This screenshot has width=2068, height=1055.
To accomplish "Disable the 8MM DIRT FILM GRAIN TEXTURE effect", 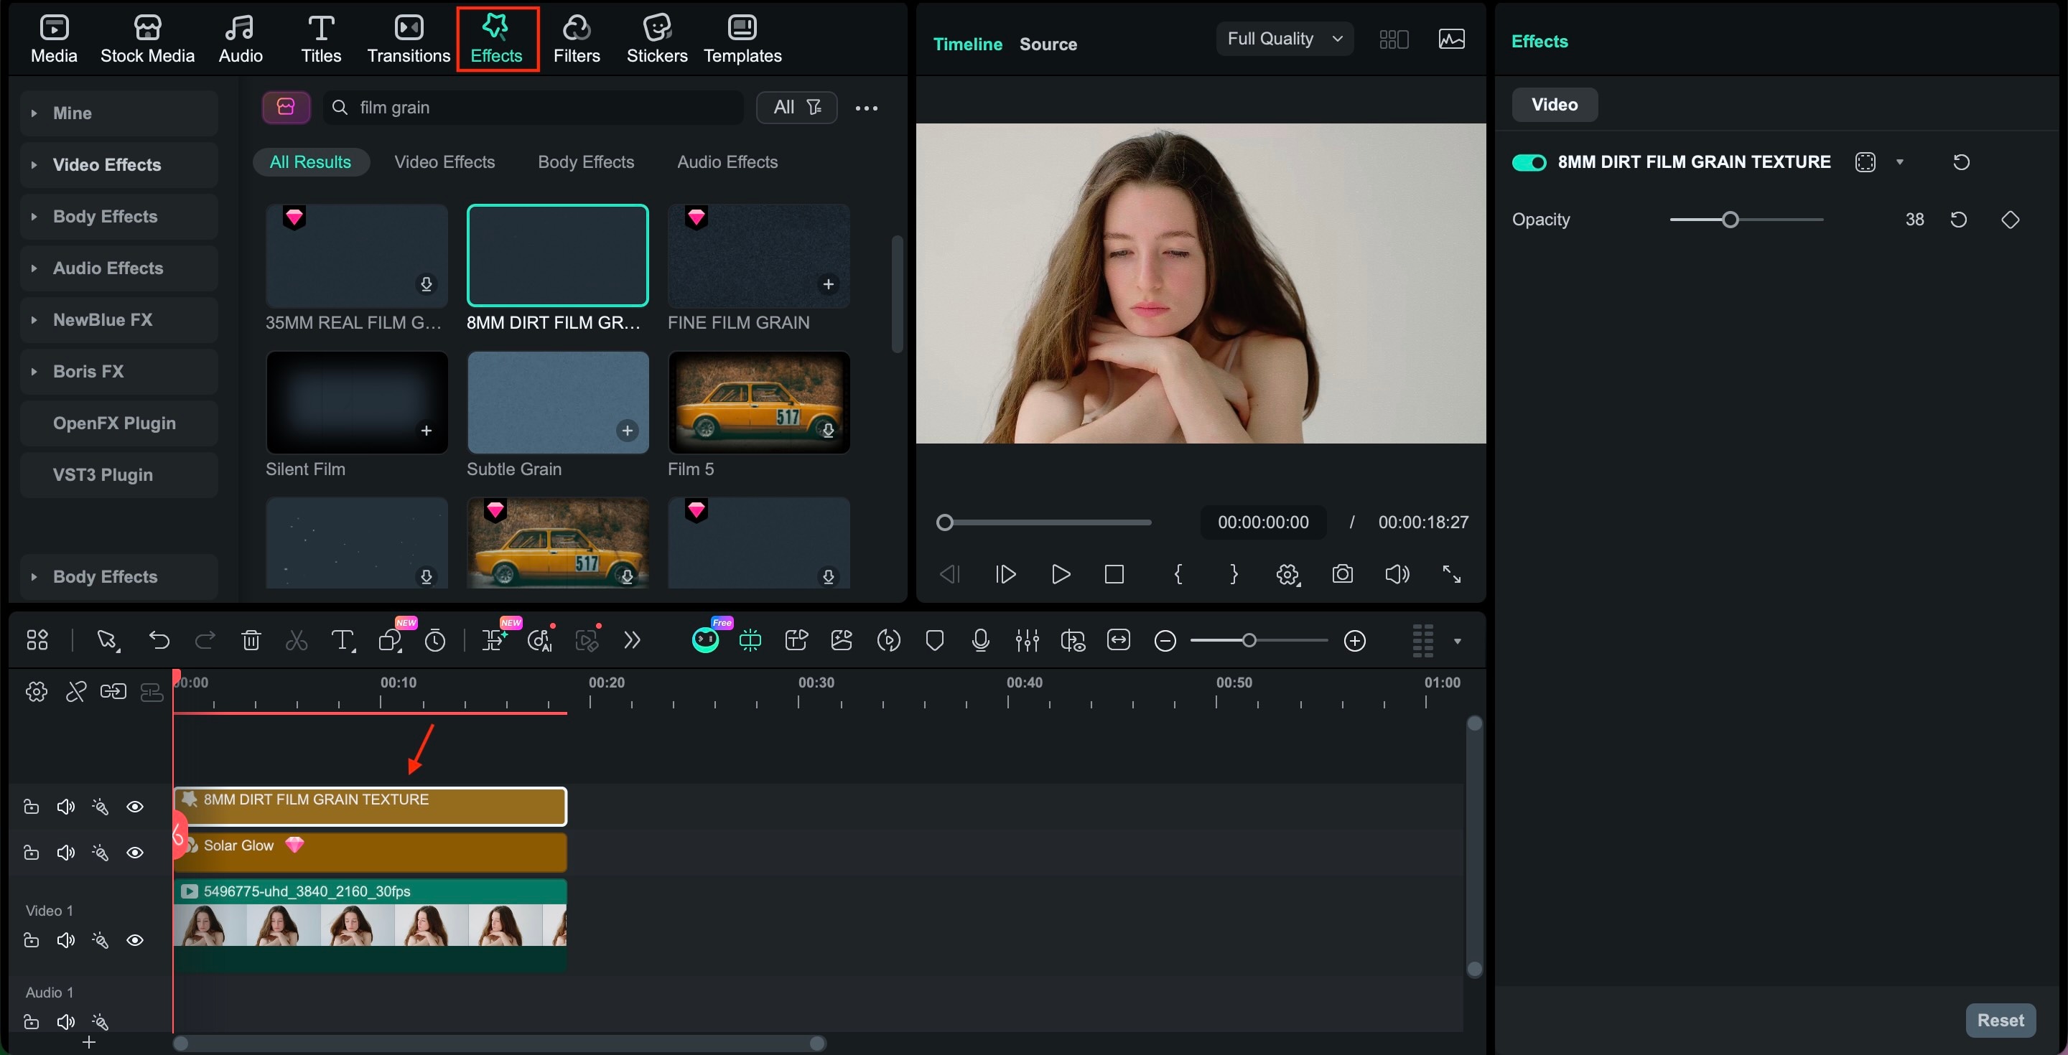I will coord(1528,162).
